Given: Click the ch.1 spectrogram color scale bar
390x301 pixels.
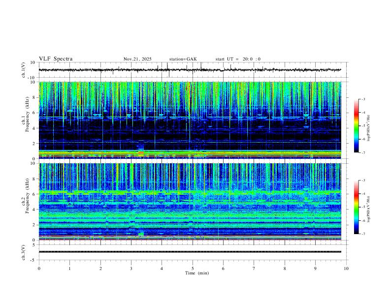Looking at the screenshot, I should click(357, 126).
